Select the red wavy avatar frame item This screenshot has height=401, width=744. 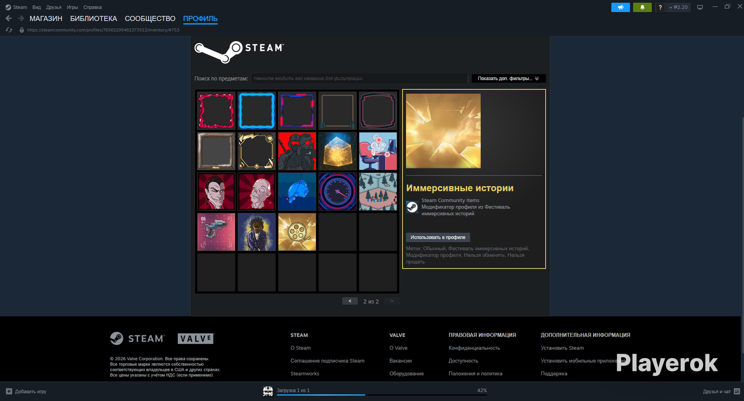coord(216,111)
